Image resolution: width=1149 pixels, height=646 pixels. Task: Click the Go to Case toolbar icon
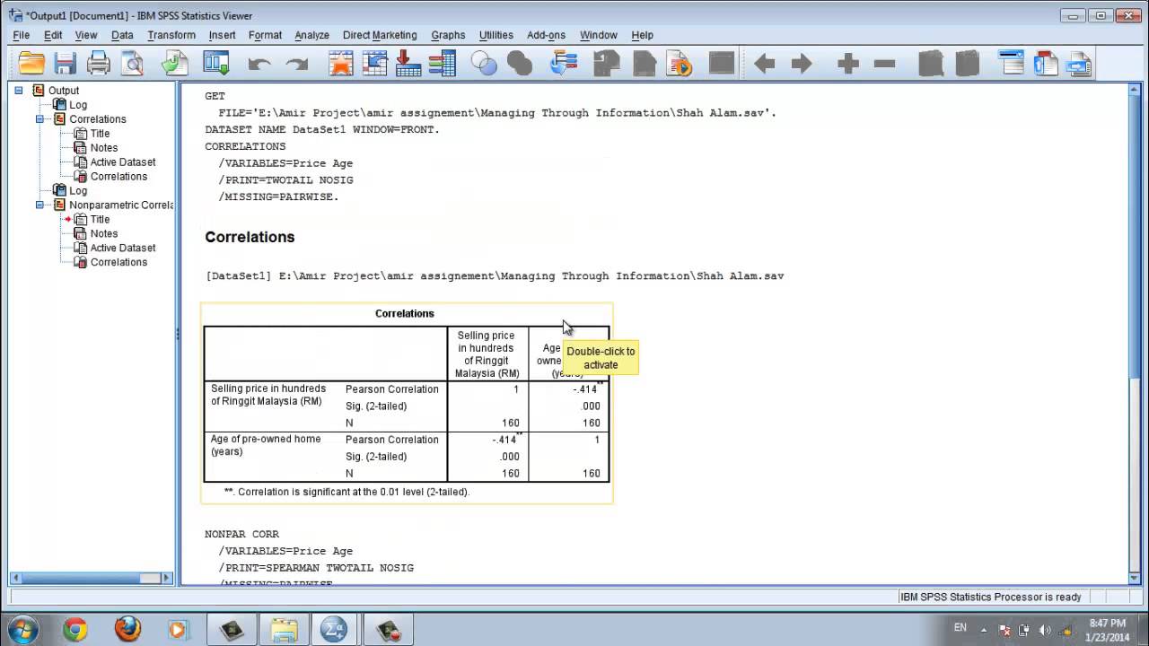[x=374, y=63]
